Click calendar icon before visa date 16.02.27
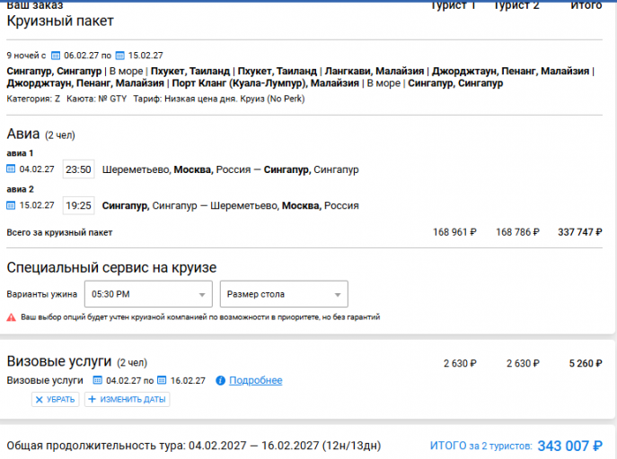617x459 pixels. tap(162, 380)
